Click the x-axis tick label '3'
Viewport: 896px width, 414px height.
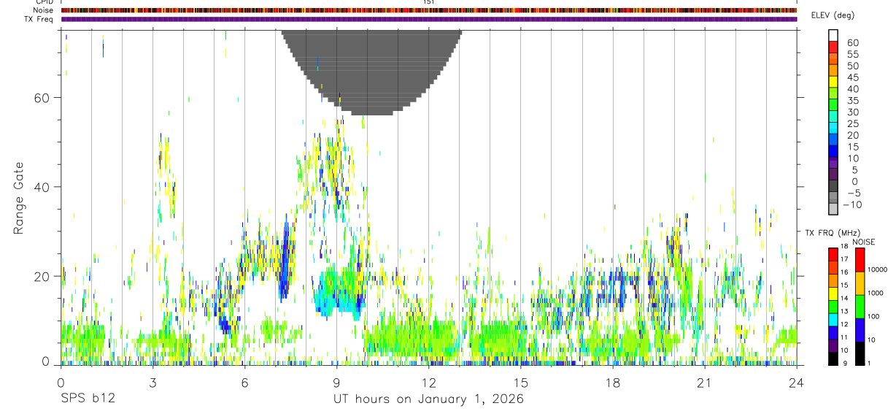coord(152,383)
